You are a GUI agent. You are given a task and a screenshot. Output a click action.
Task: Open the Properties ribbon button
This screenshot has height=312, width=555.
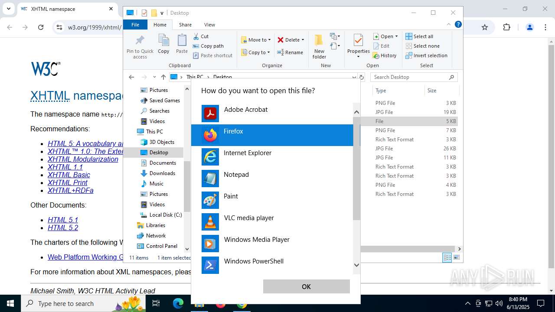click(x=358, y=46)
